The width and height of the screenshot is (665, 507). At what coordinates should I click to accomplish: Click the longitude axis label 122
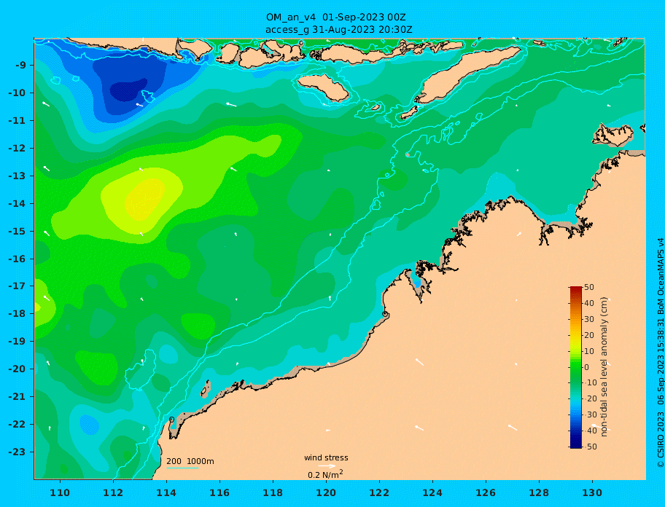(x=379, y=493)
